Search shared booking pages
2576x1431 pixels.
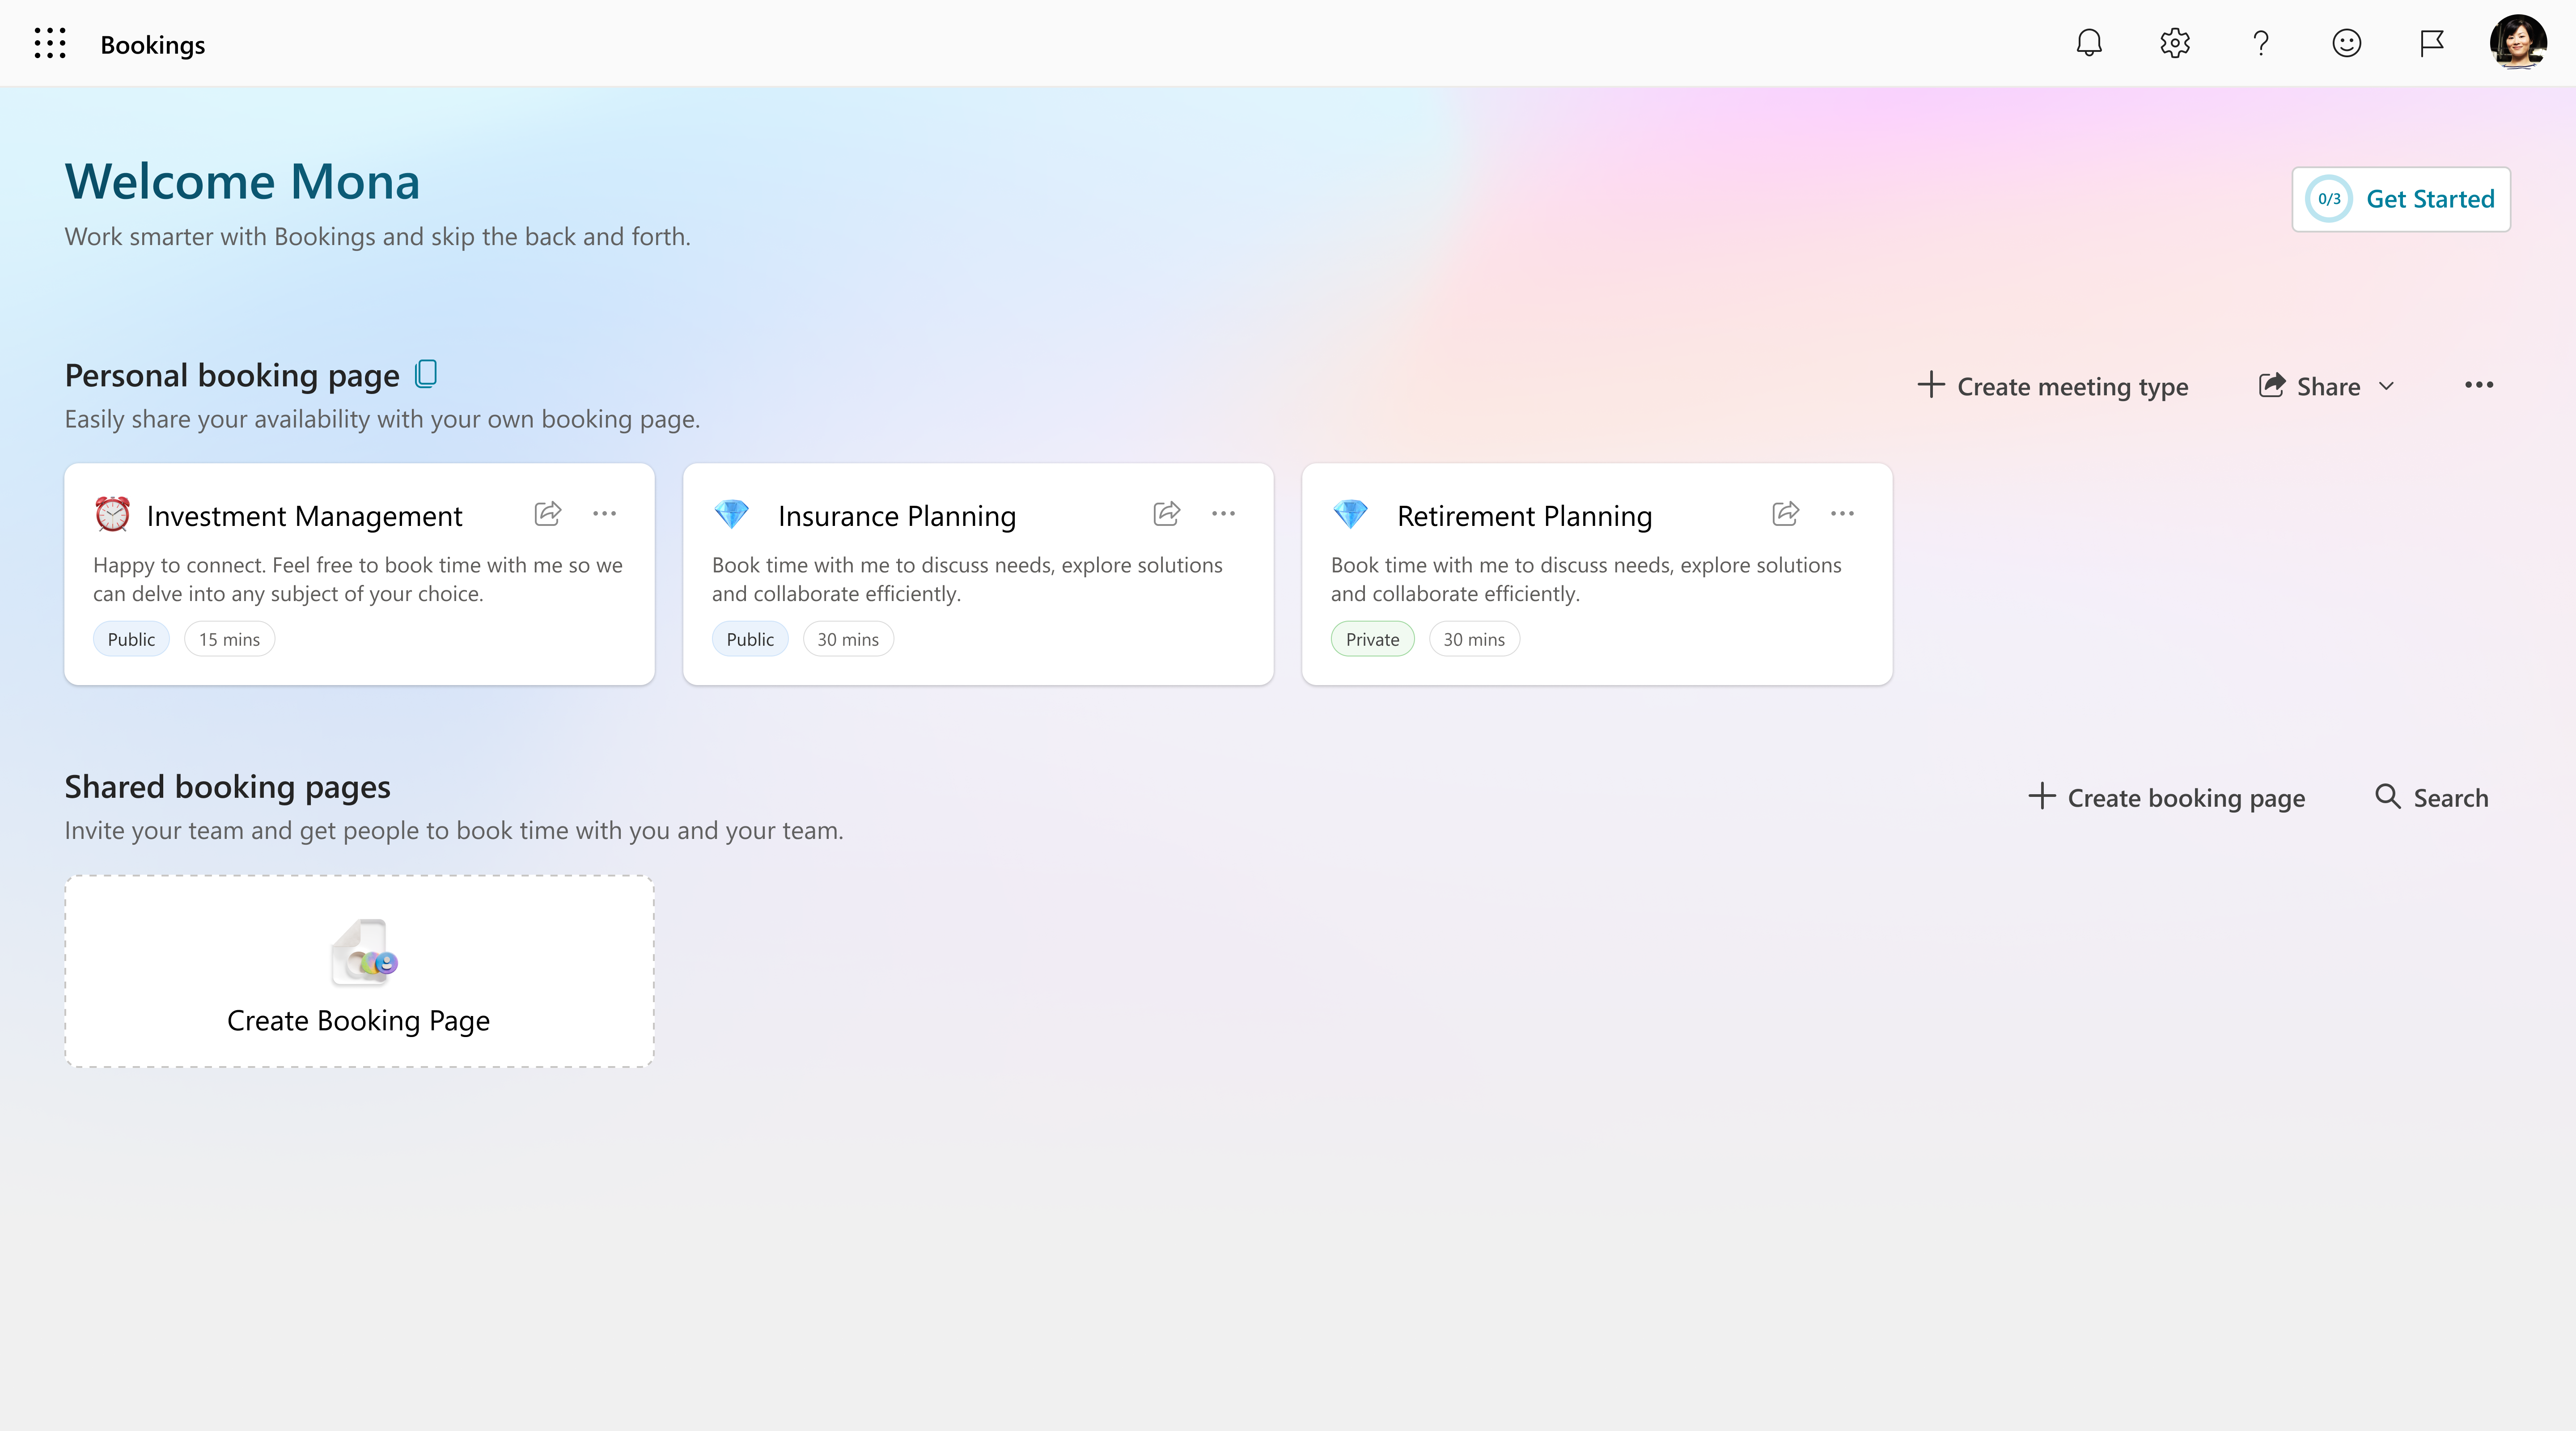[2432, 797]
